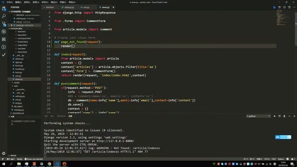
Task: Open the More Actions ellipsis in the editor toolbar
Action: point(294,7)
